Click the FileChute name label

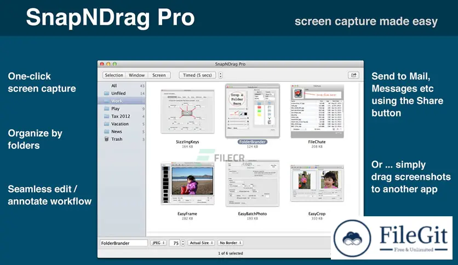coord(317,142)
